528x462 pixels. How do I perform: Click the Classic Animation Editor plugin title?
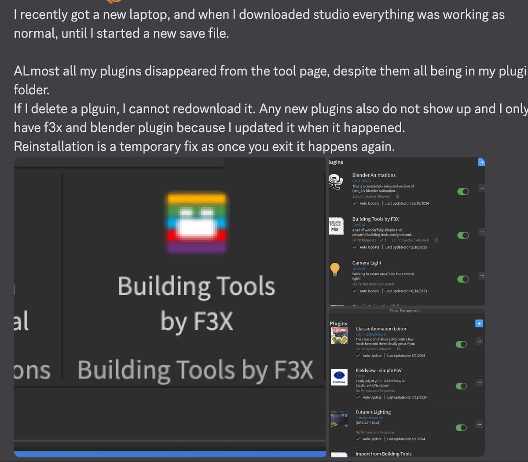point(381,329)
